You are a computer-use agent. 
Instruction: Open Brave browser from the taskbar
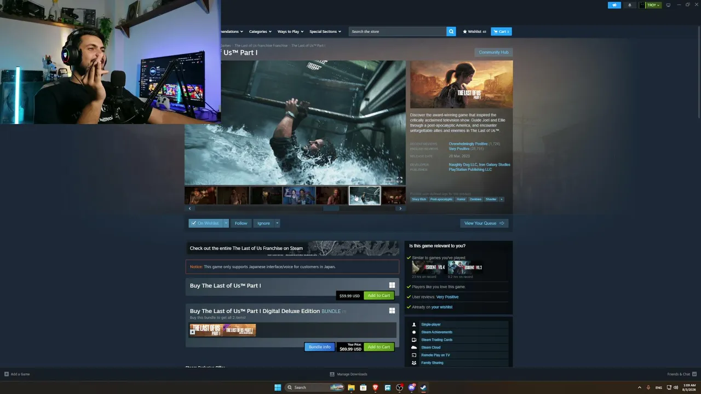click(x=375, y=387)
